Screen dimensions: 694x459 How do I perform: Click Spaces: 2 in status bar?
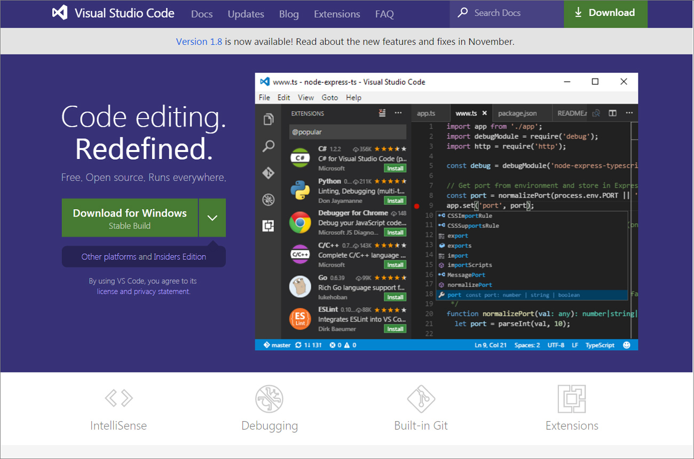click(x=527, y=345)
